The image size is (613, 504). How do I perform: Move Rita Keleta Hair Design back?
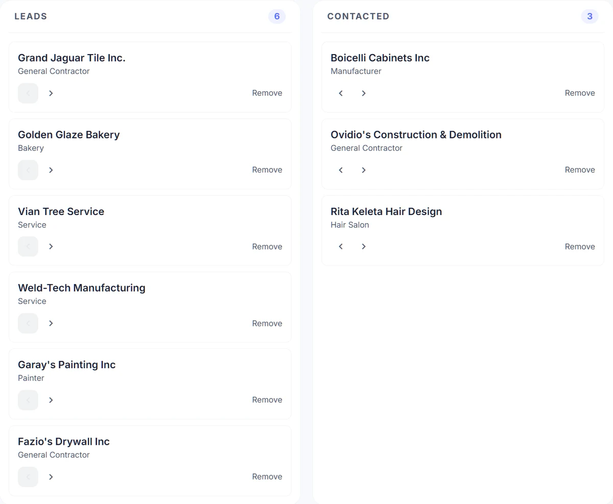(x=341, y=247)
